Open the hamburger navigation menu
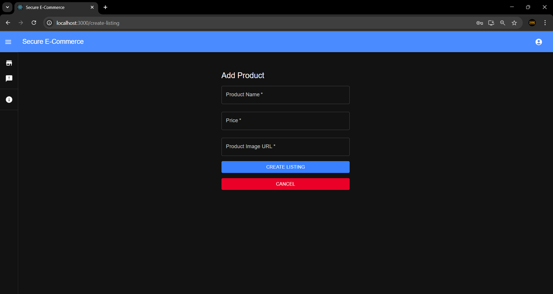The image size is (553, 294). click(x=8, y=42)
